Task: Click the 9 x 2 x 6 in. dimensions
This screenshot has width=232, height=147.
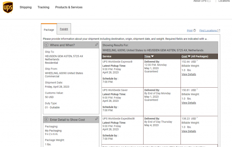Action: (51, 134)
